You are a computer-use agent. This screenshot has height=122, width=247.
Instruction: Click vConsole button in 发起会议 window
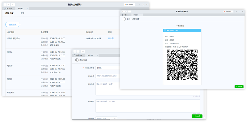pos(197,116)
